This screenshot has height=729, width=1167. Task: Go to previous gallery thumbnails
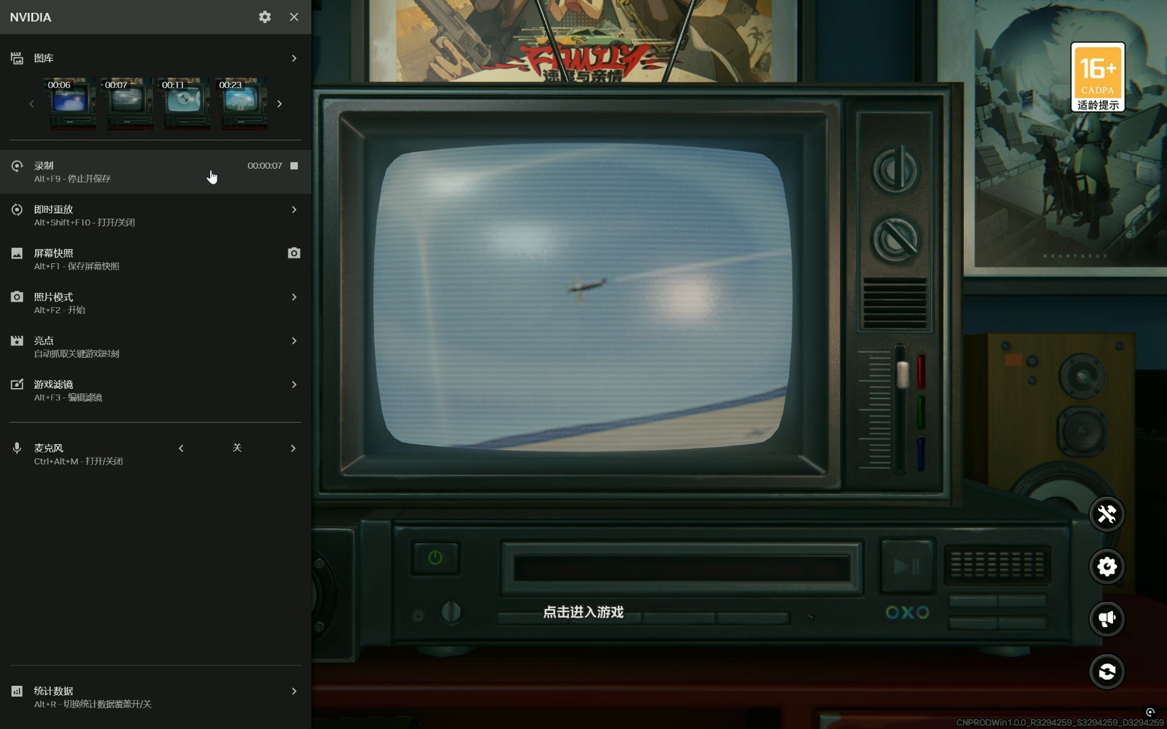31,104
